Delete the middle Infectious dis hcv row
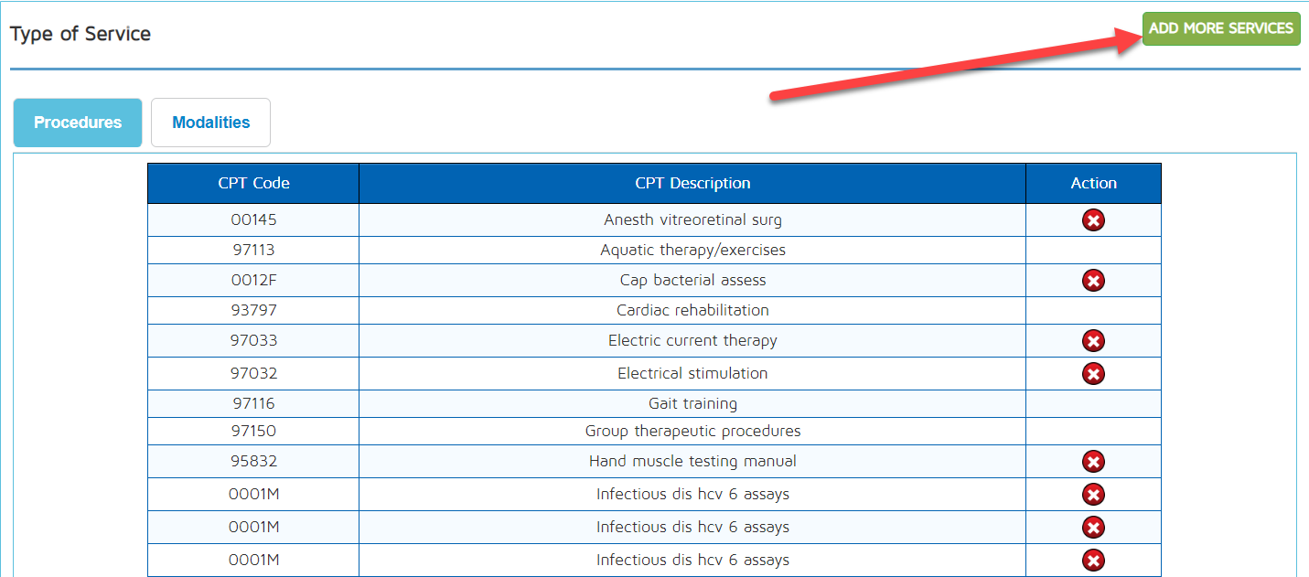 [x=1093, y=528]
